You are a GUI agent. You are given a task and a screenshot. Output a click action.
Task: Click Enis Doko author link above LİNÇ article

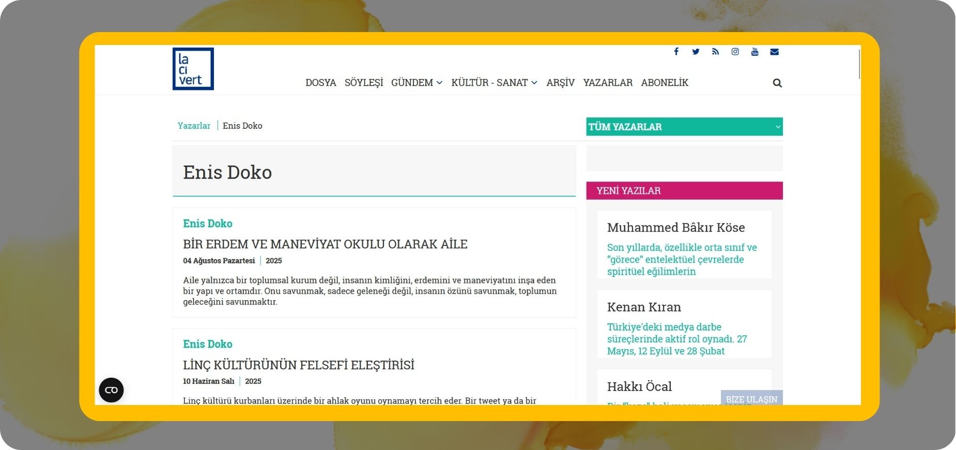208,344
